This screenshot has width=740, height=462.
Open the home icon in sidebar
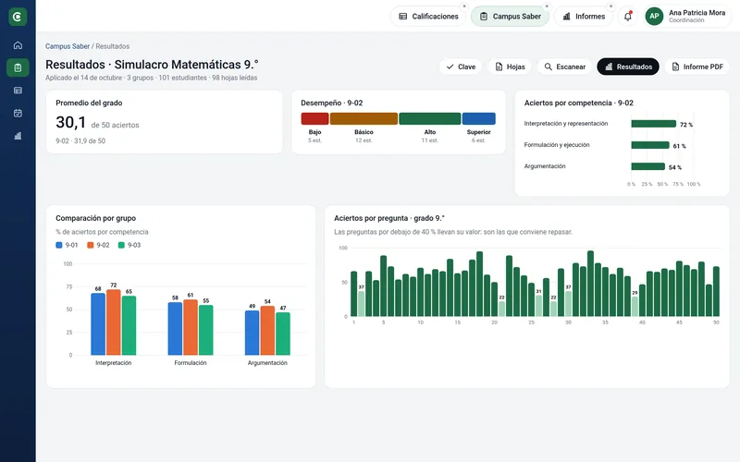(x=18, y=45)
